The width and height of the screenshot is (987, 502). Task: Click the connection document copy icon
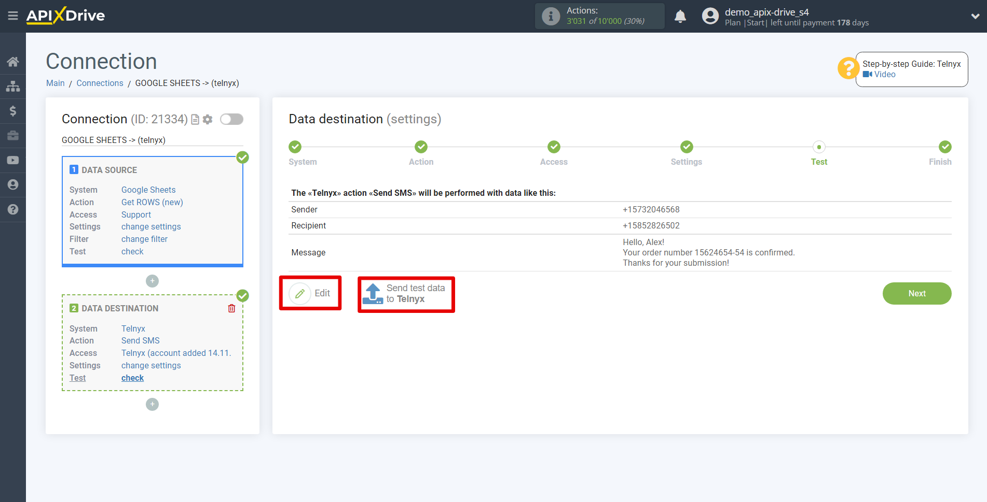(195, 120)
